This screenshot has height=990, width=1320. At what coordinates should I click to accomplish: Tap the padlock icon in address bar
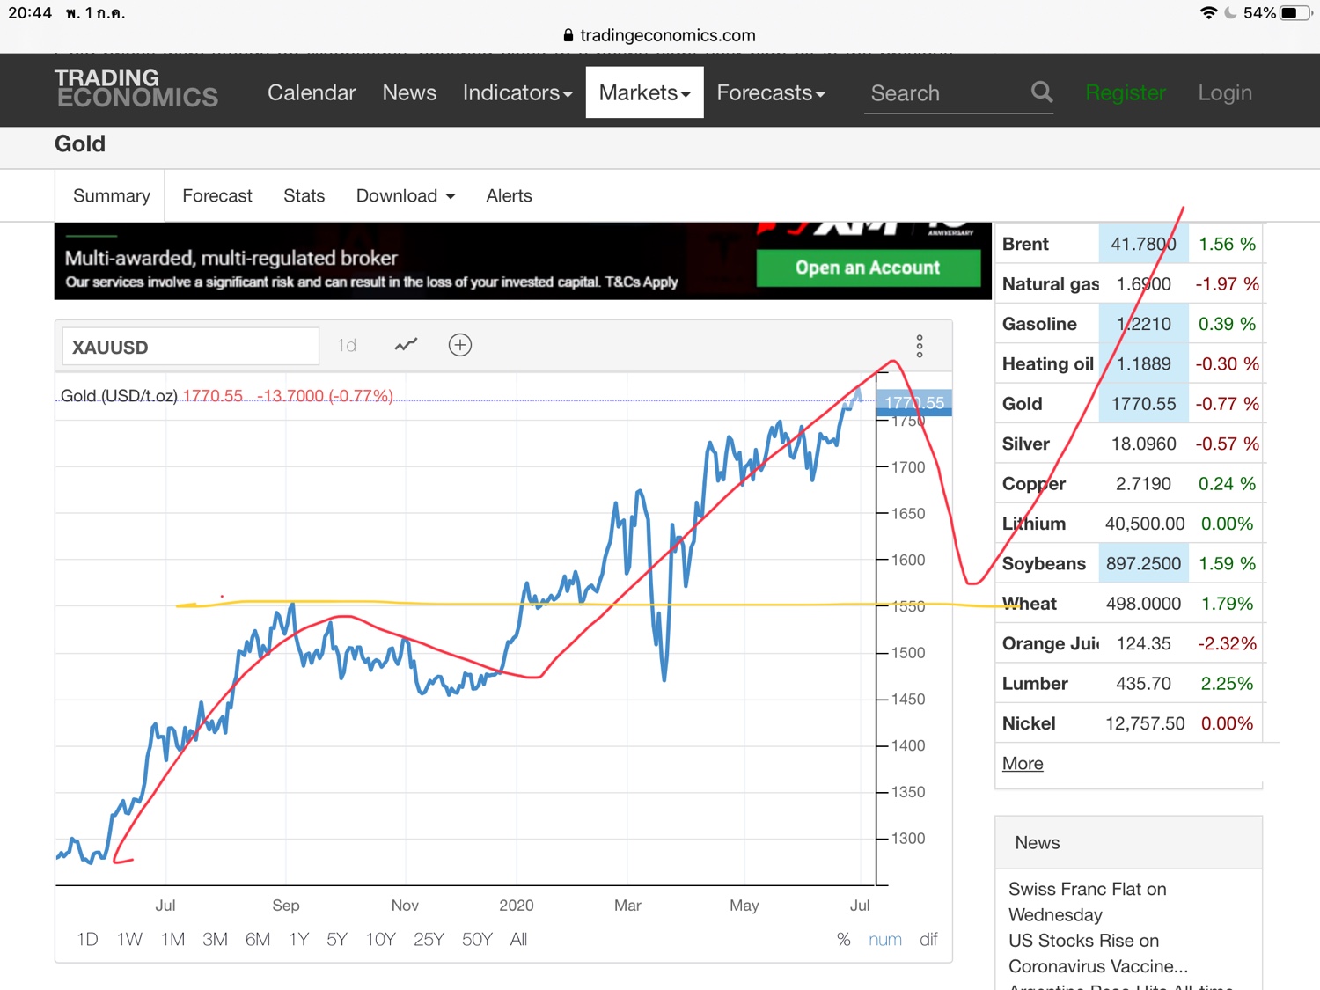tap(568, 35)
